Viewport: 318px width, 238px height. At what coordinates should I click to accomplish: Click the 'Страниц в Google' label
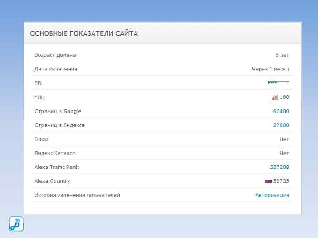coord(58,112)
